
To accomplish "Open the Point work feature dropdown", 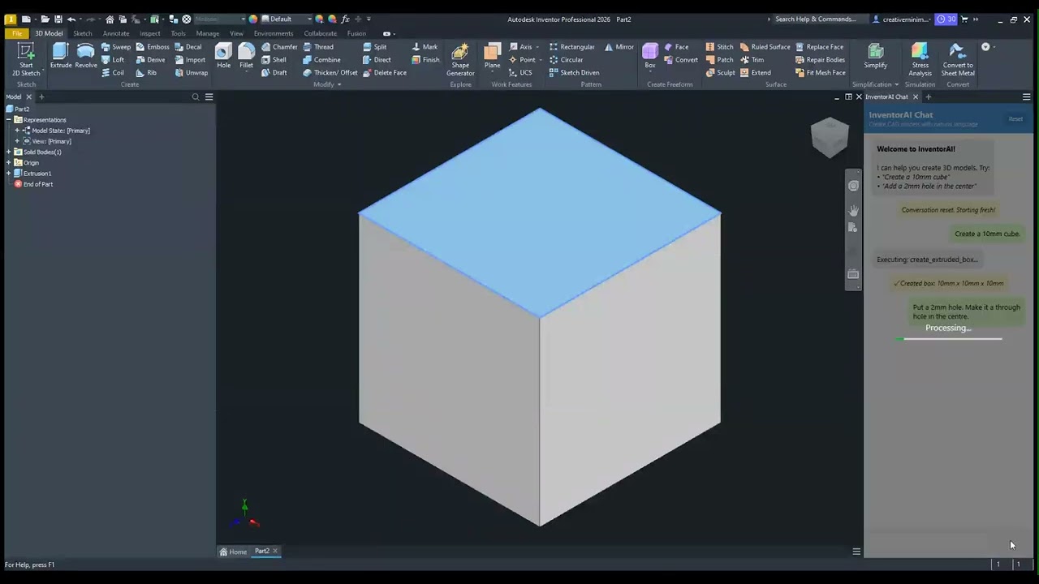I will click(541, 60).
